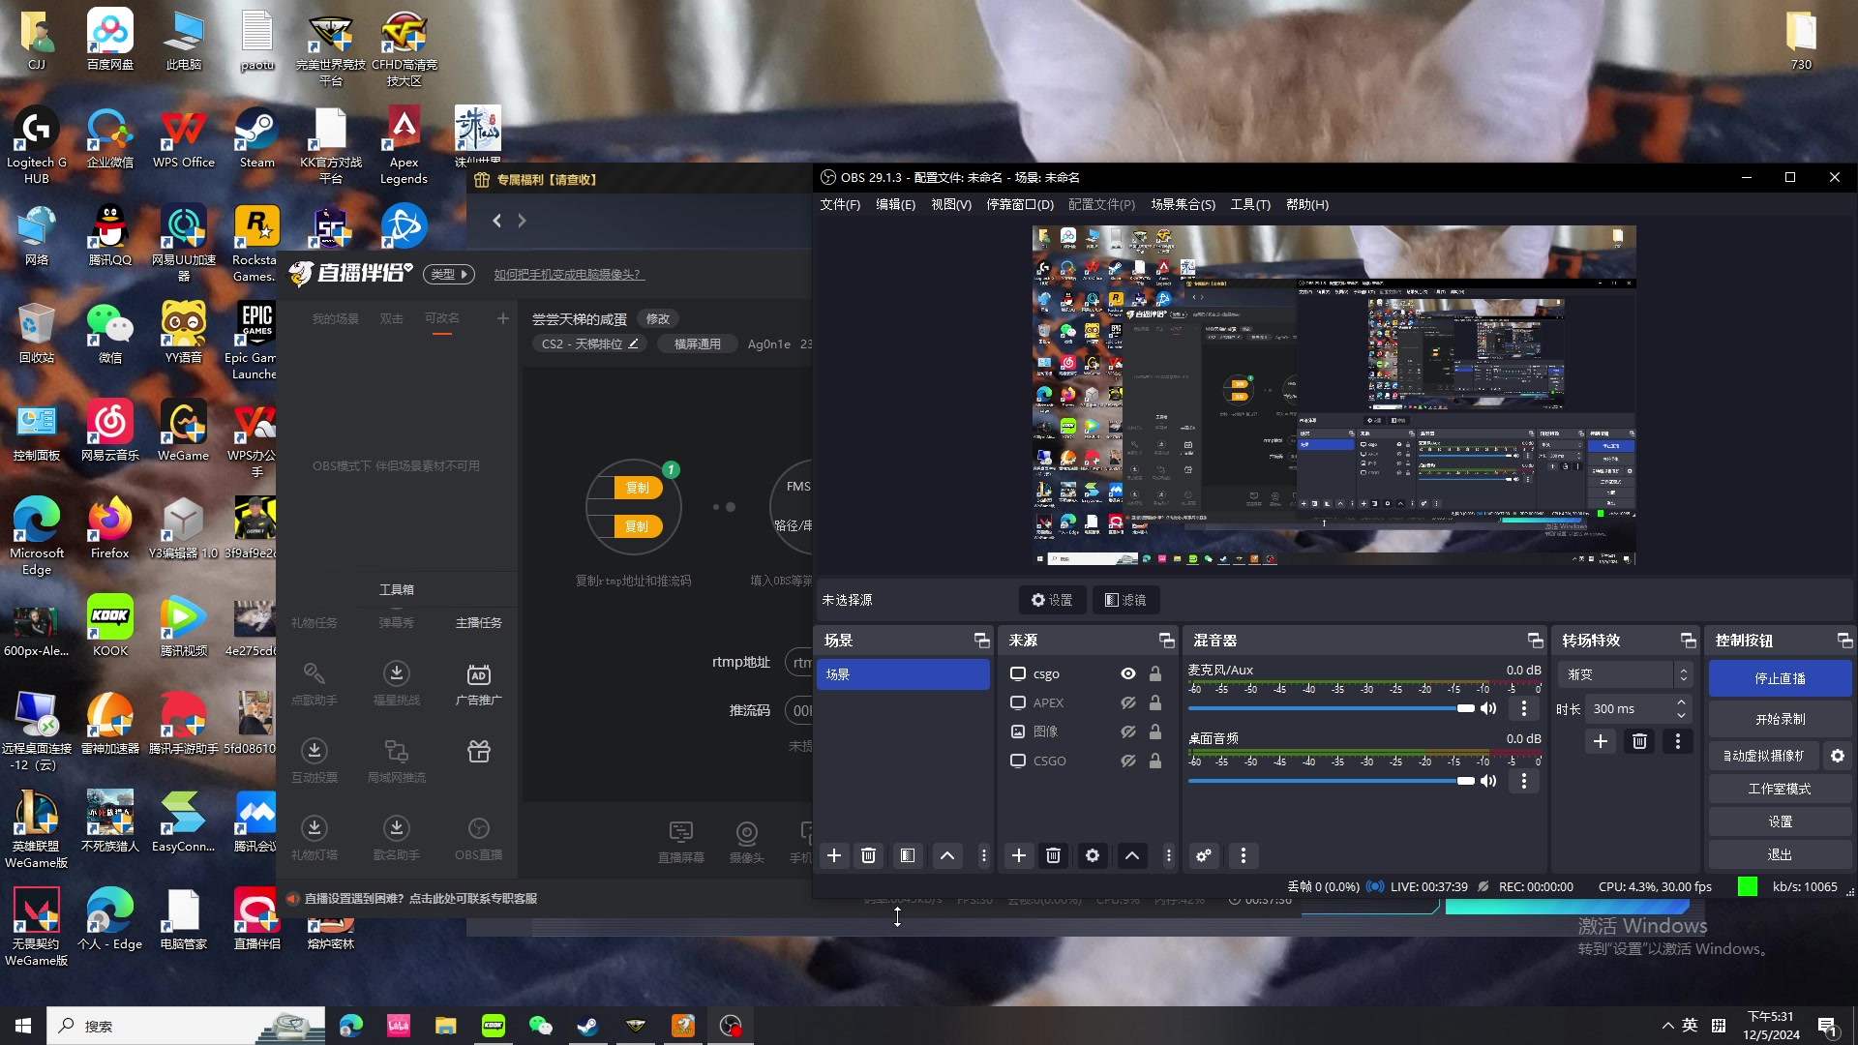This screenshot has width=1858, height=1045.
Task: Hide the csgo source with eye icon
Action: [1127, 673]
